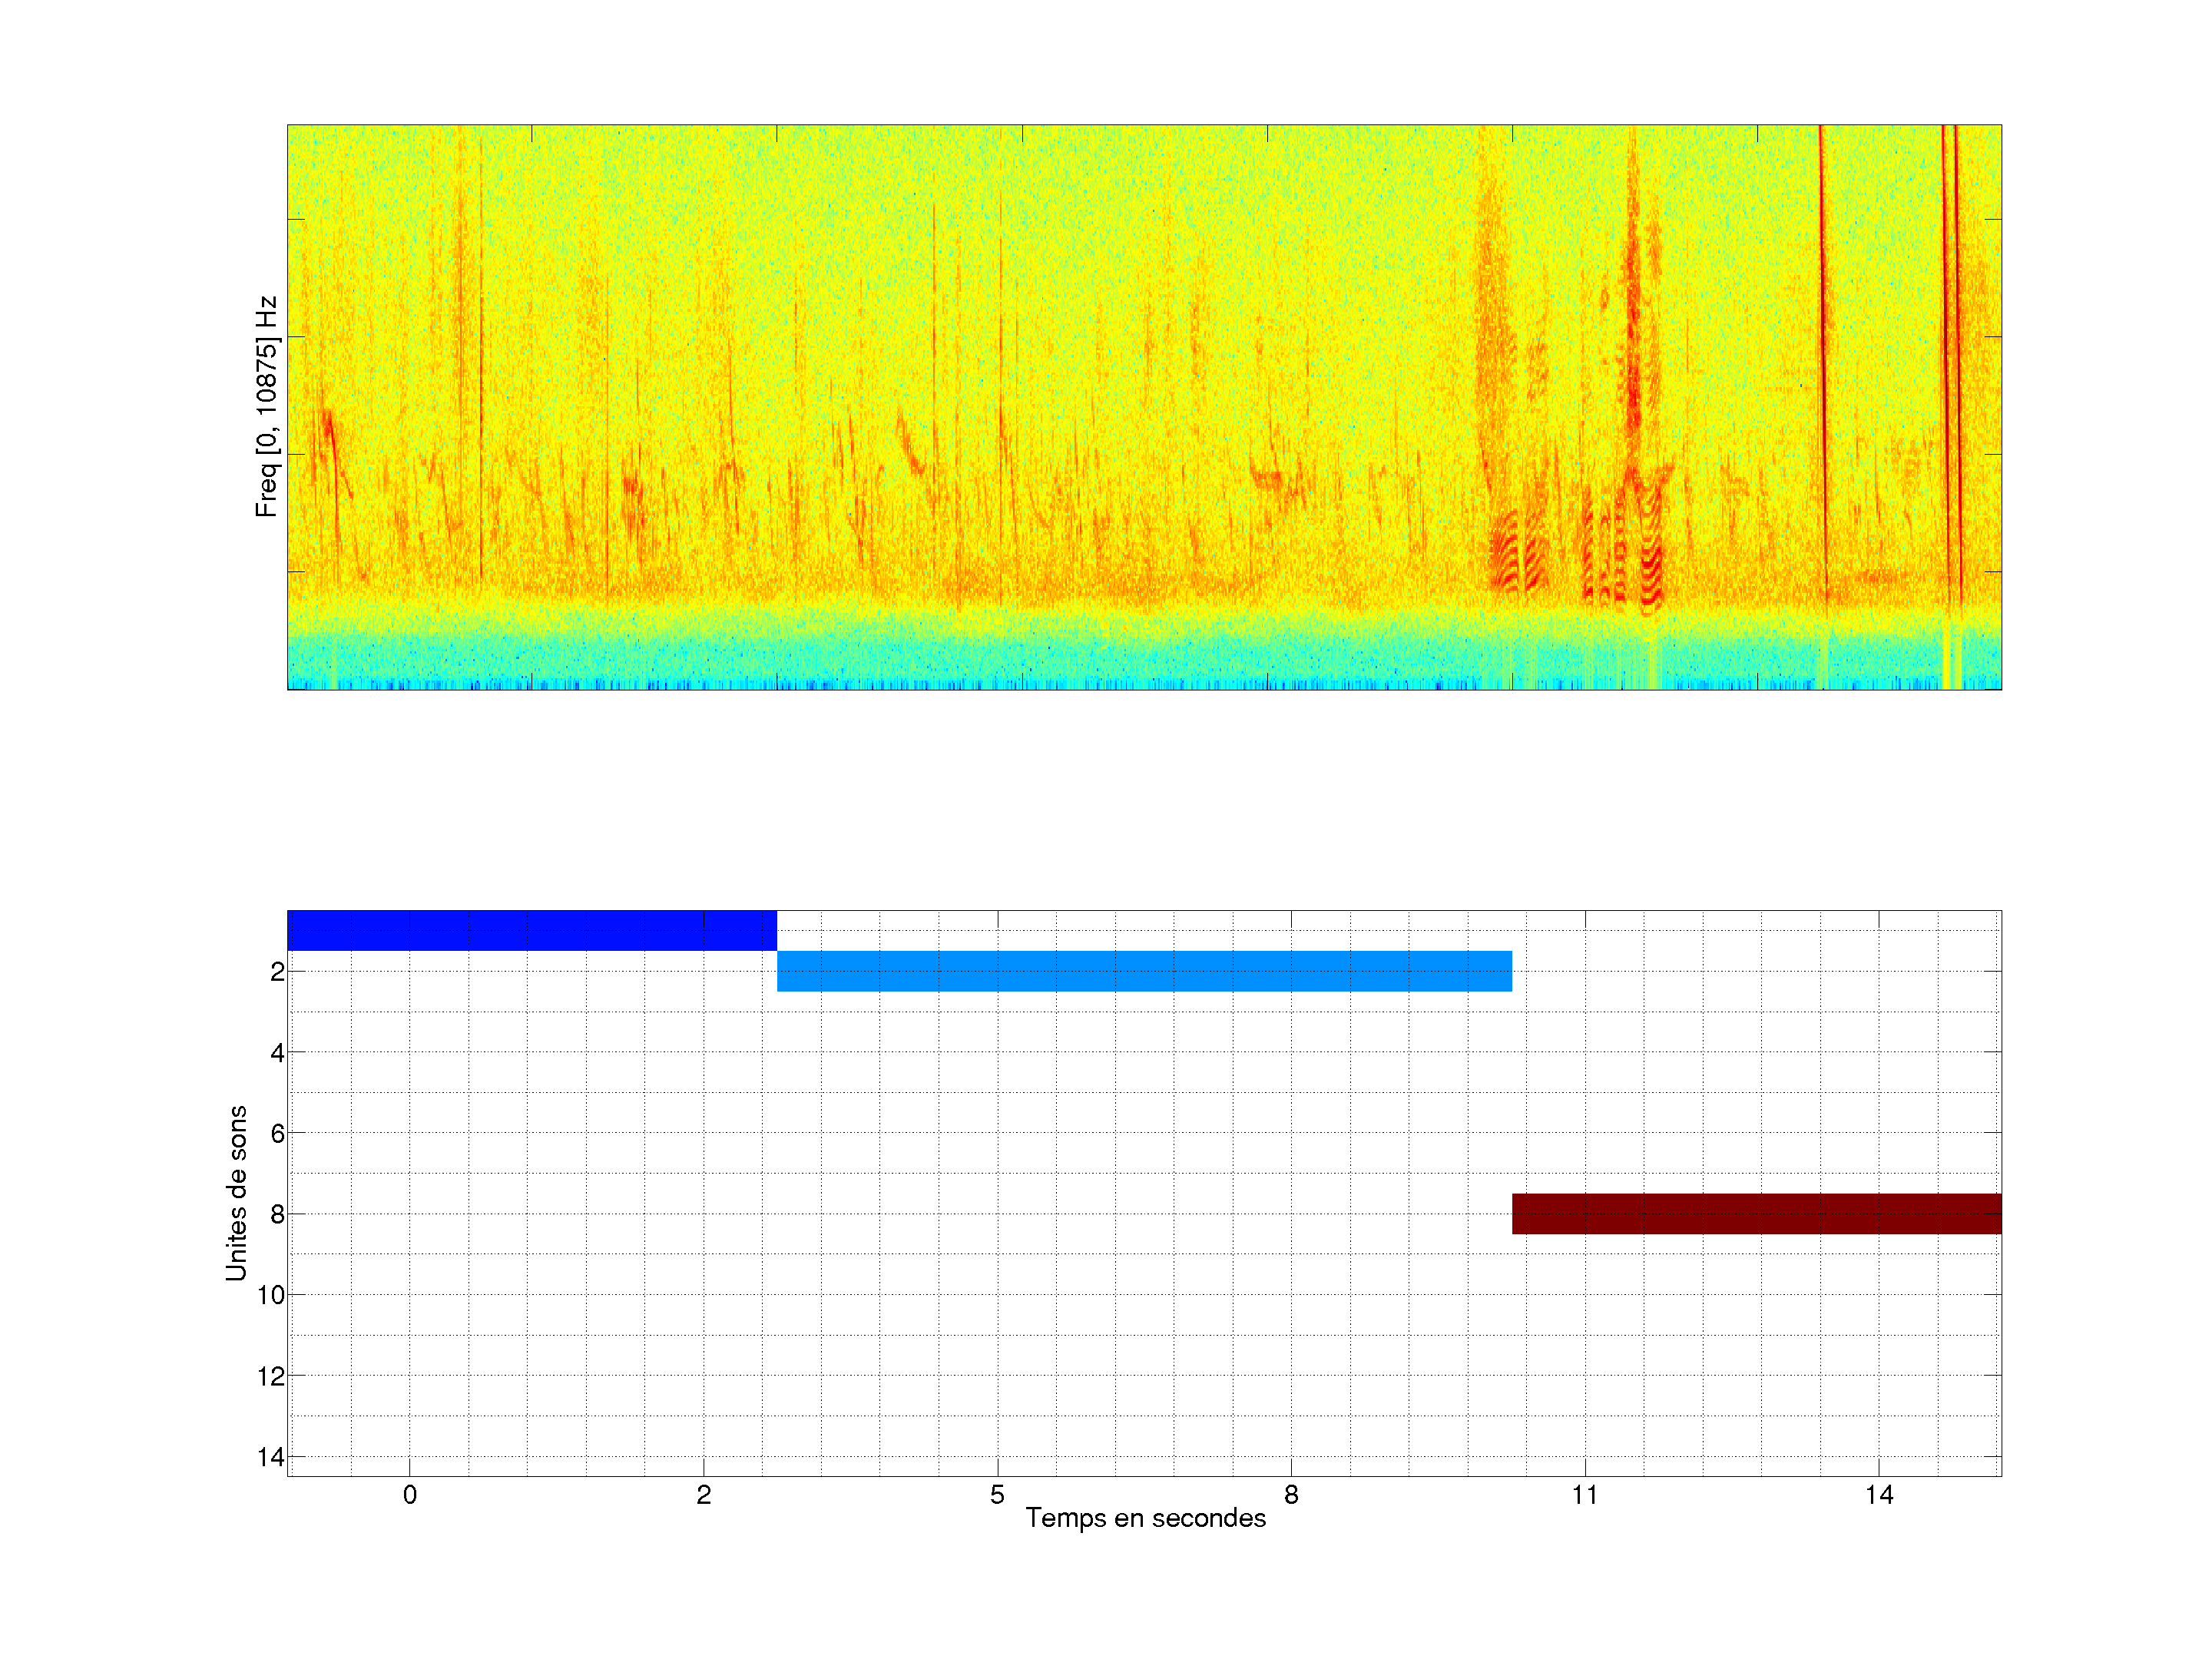The image size is (2212, 1659).
Task: Click y-axis tick label 10
Action: tap(271, 1295)
